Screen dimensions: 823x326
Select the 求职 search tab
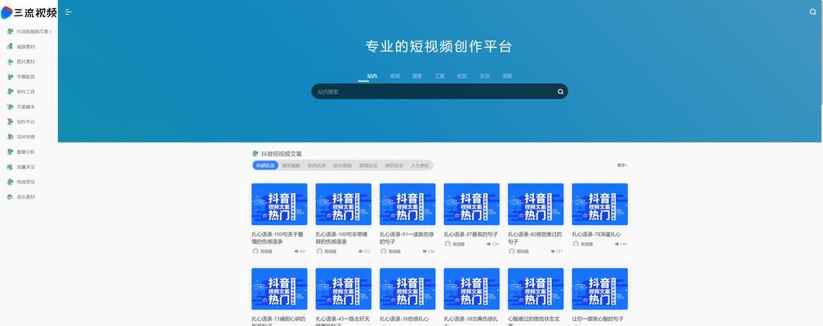(x=507, y=76)
